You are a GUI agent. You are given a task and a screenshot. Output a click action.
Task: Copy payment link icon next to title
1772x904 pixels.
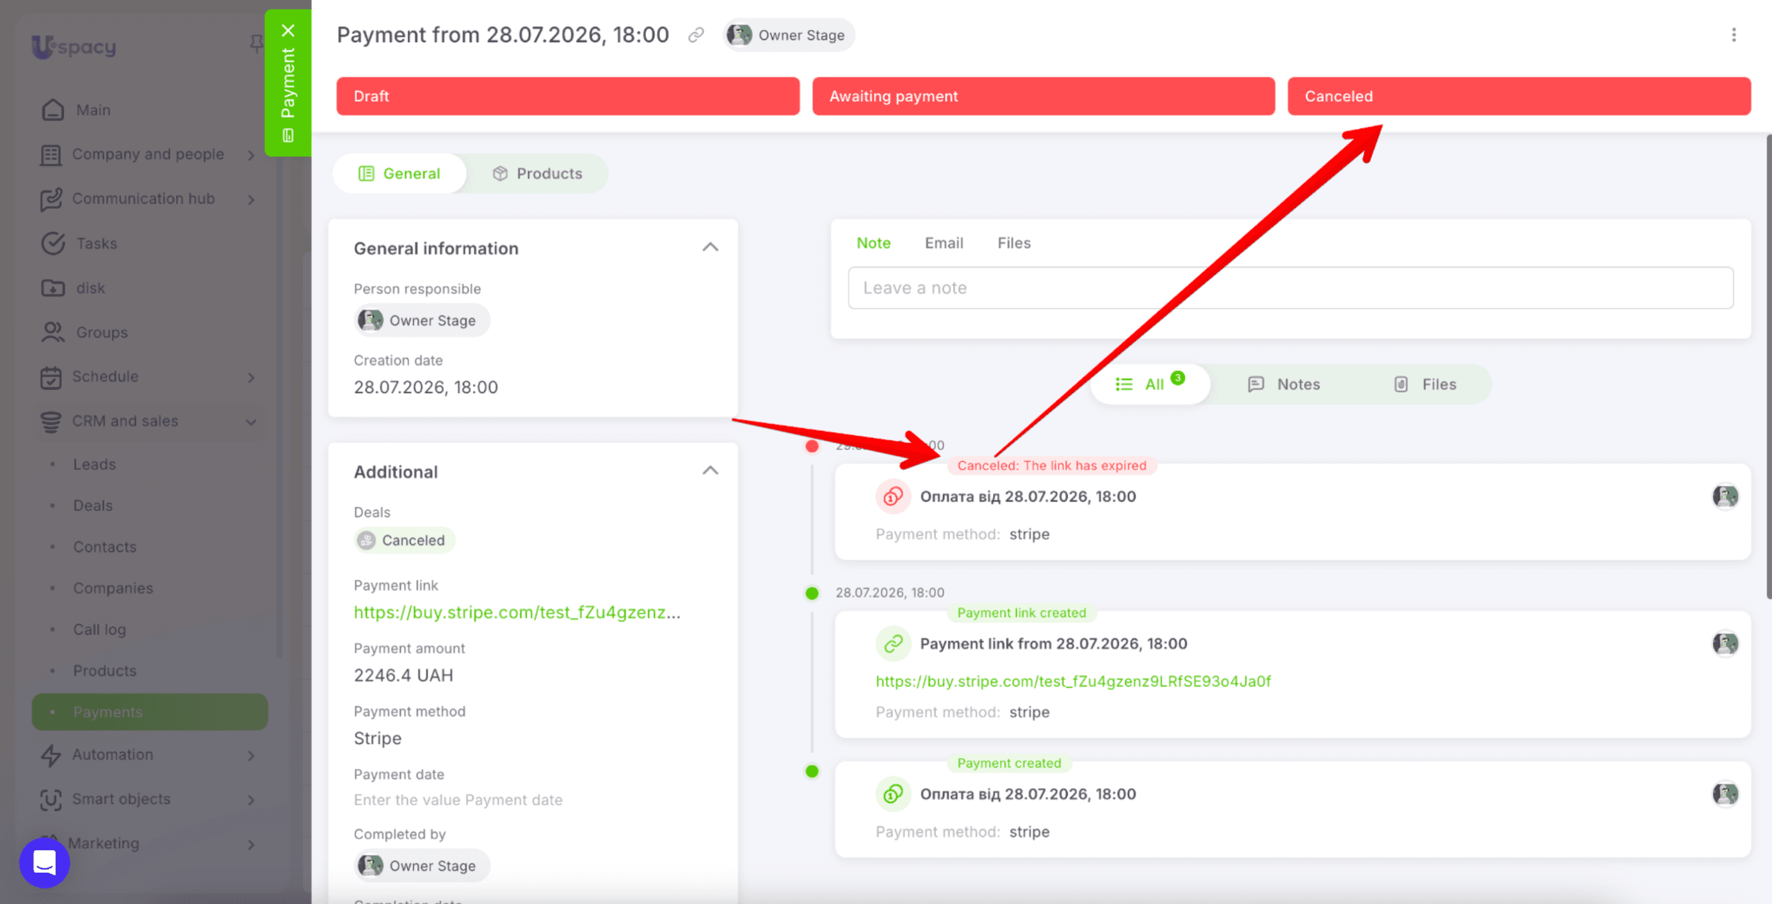pos(696,35)
